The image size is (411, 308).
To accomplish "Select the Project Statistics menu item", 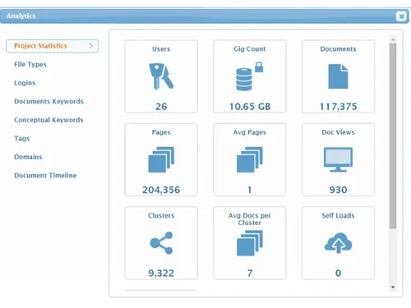I will tap(52, 46).
